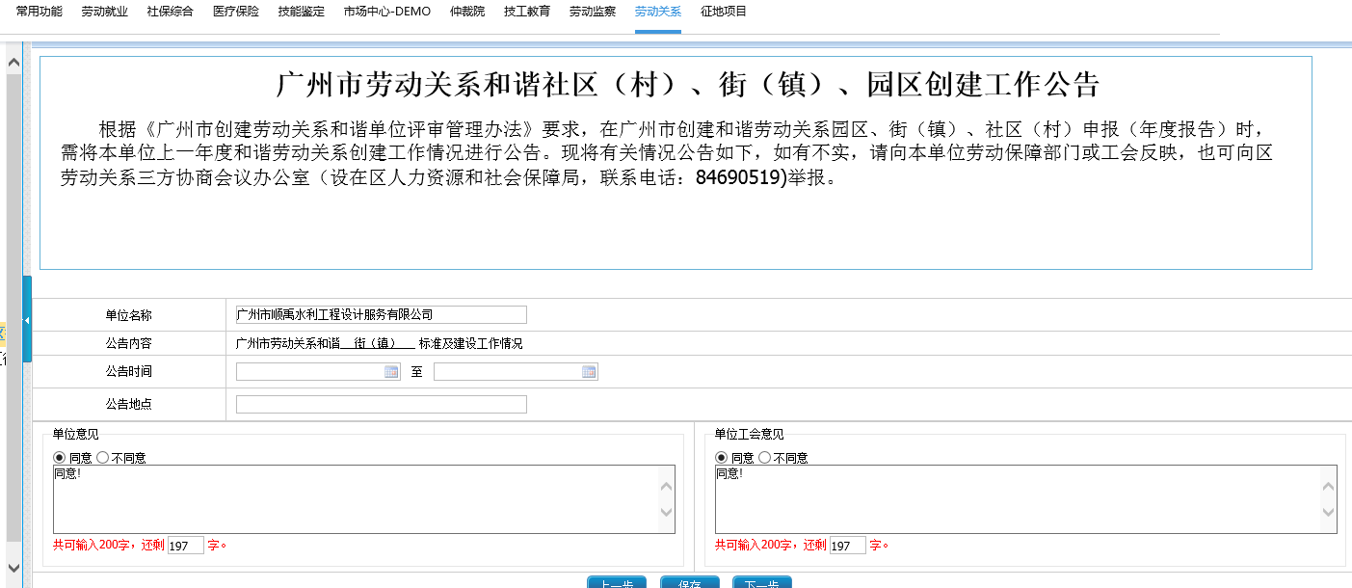Click 单位工会意见 remaining characters counter field
This screenshot has height=588, width=1352.
[848, 546]
